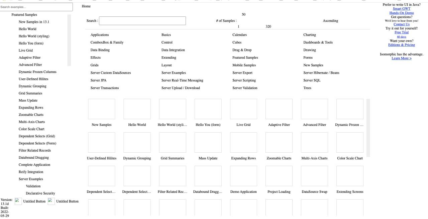Open the Server SQL category
This screenshot has width=428, height=219.
tap(312, 80)
